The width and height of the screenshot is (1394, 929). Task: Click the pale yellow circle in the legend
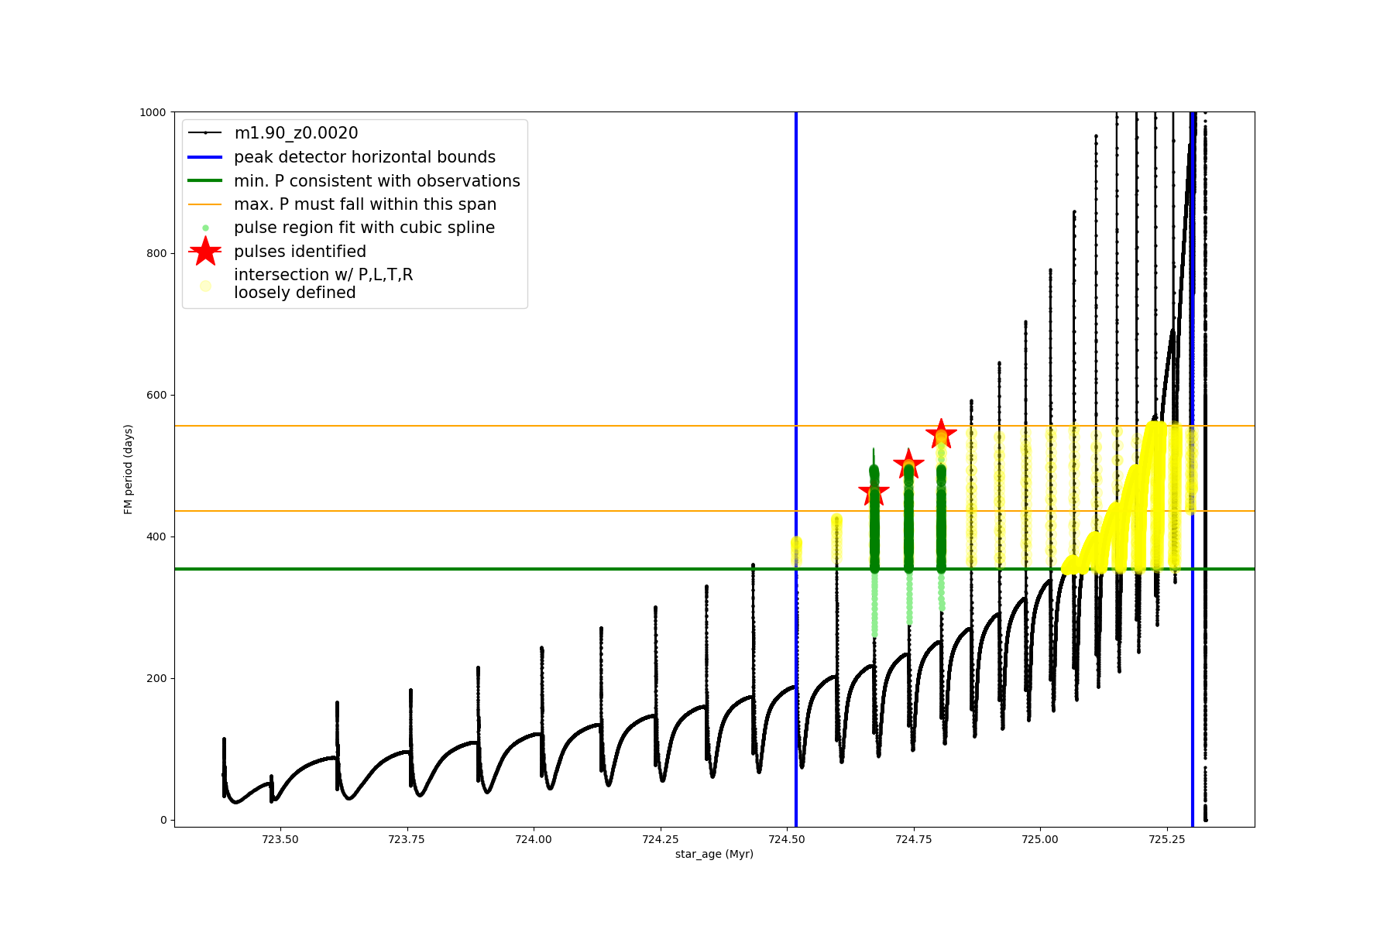(205, 286)
